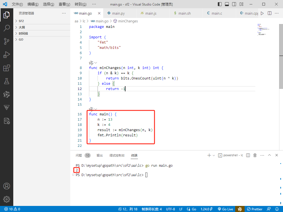
Task: Open terminal launch profile dropdown arrow
Action: pos(214,155)
